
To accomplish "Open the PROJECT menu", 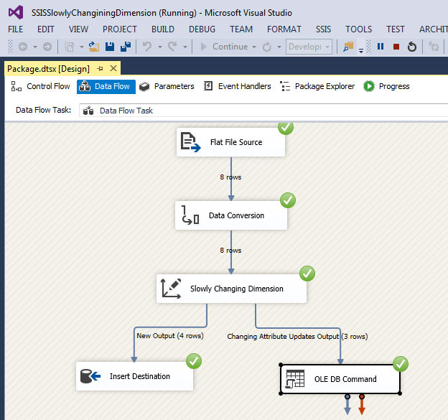I will (x=120, y=29).
